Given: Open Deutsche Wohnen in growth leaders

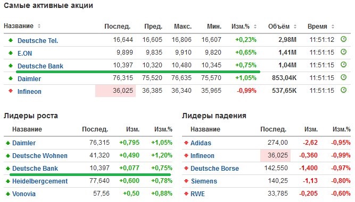Looking at the screenshot, I should point(40,155).
